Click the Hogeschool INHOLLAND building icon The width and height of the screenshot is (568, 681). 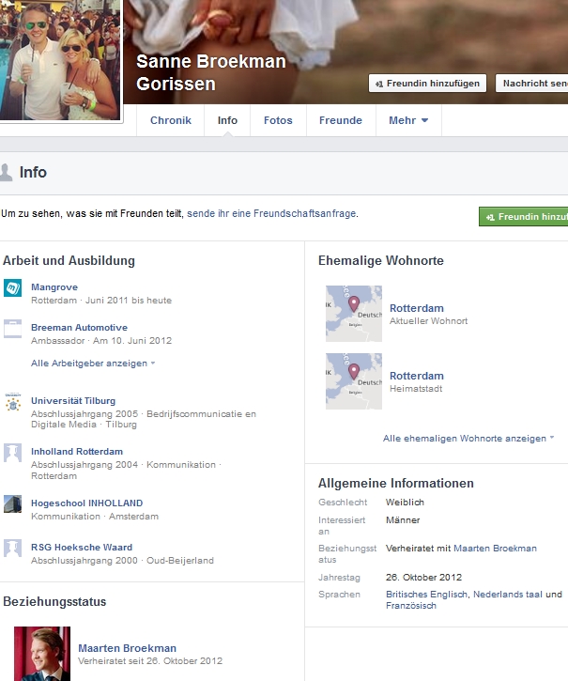point(12,504)
